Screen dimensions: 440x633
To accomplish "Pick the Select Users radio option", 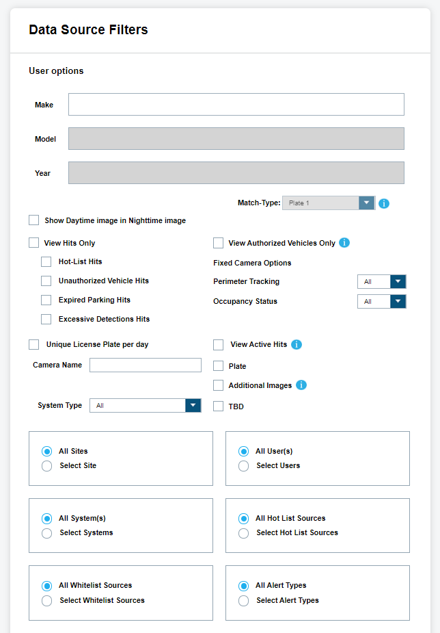I will (x=244, y=466).
